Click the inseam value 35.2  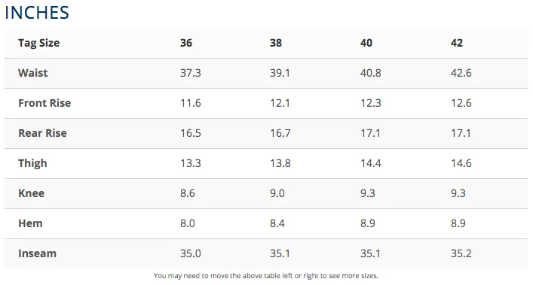point(461,253)
